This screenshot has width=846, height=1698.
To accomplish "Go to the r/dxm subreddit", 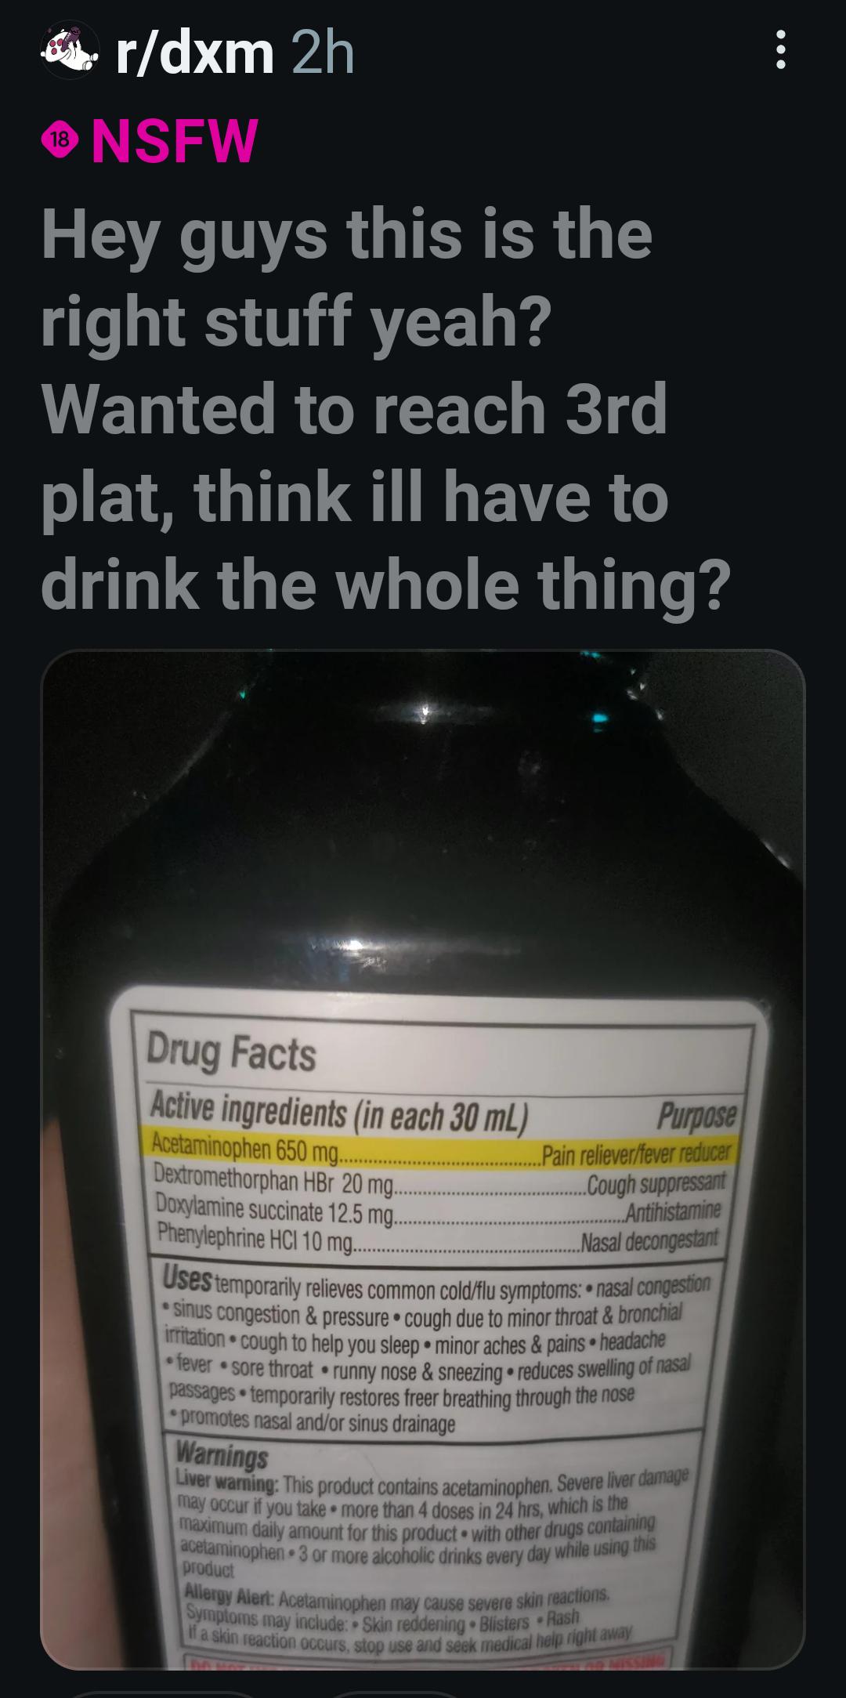I will coord(195,52).
